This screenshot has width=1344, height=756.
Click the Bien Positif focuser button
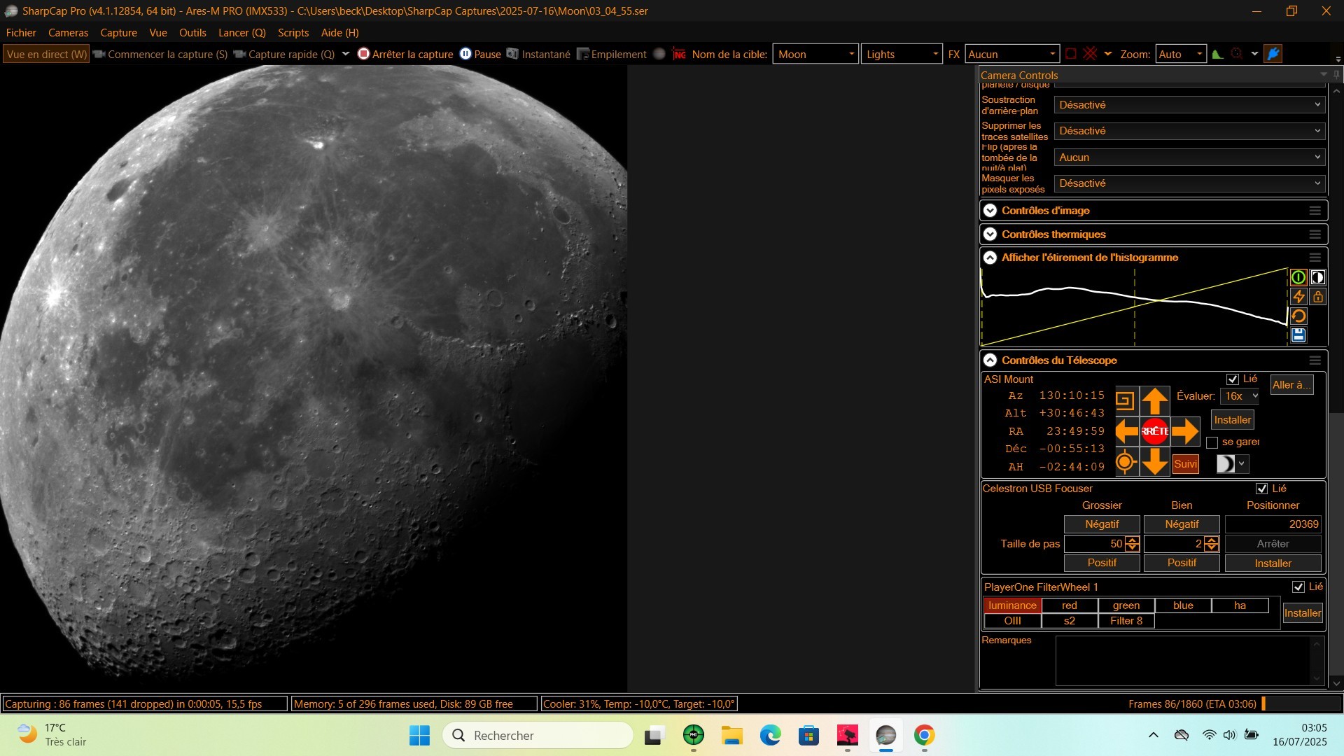[x=1182, y=563]
